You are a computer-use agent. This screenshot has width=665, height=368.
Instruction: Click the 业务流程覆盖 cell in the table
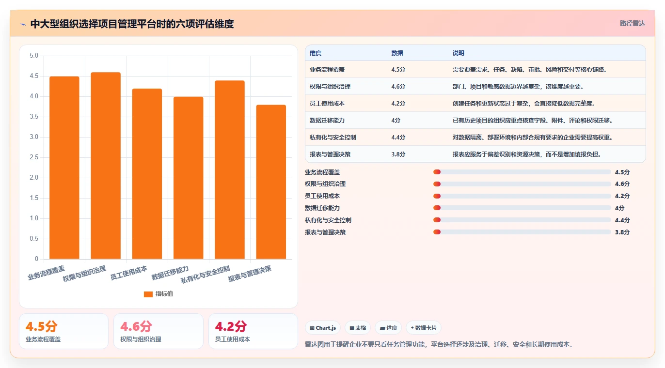pyautogui.click(x=327, y=70)
